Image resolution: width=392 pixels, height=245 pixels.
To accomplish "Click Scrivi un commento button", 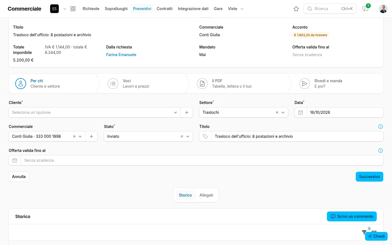I will click(x=352, y=216).
